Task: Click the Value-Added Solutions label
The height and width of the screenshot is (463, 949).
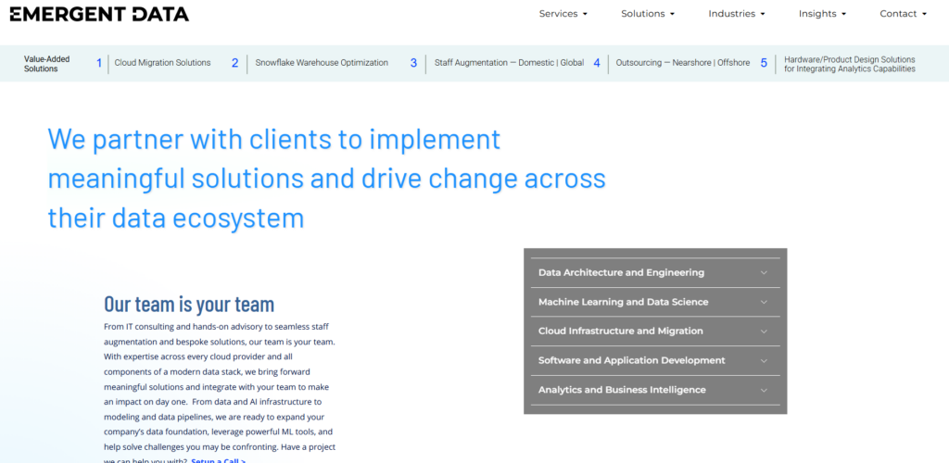Action: pyautogui.click(x=46, y=64)
